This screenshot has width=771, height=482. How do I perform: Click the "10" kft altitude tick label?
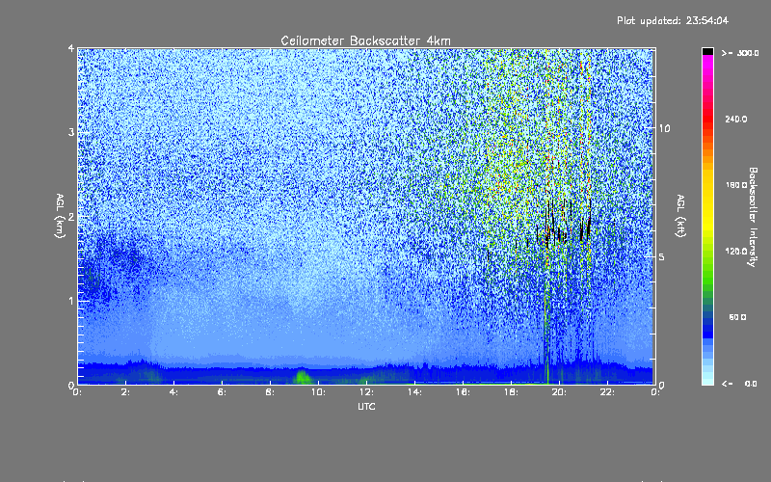point(664,128)
